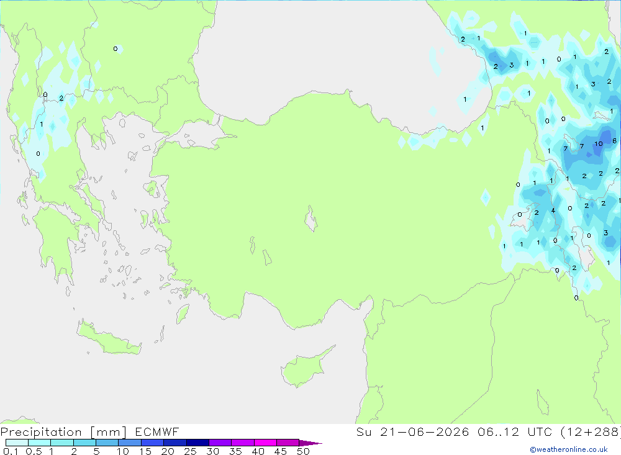Select the 2–5 mm legend swatch
Viewport: 621px width, 455px height.
[84, 443]
